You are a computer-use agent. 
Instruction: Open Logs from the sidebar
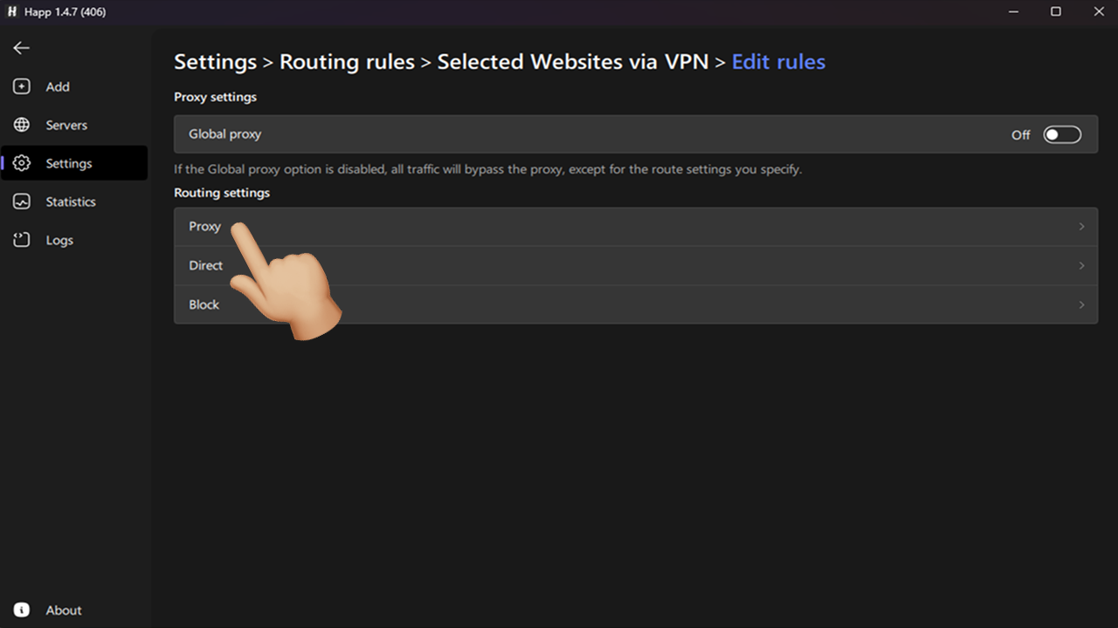click(x=20, y=240)
